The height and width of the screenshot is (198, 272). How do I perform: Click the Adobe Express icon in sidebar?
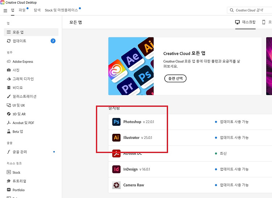9,62
